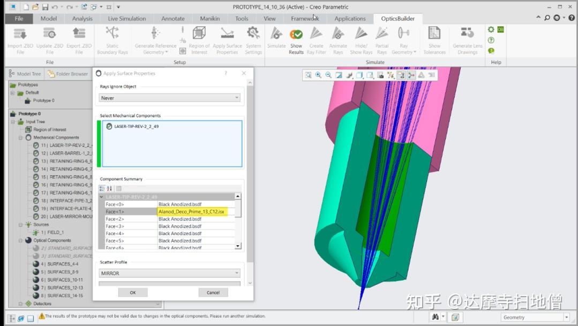This screenshot has width=578, height=326.
Task: Switch to the Model ribbon tab
Action: click(49, 18)
